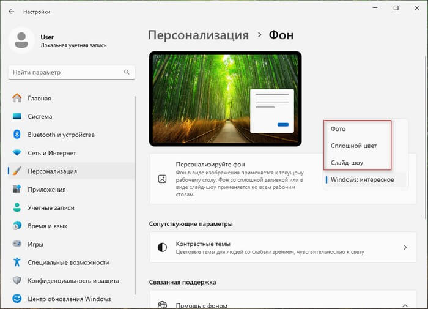428x309 pixels.
Task: Click the Bluetooth и устройства icon
Action: click(17, 135)
